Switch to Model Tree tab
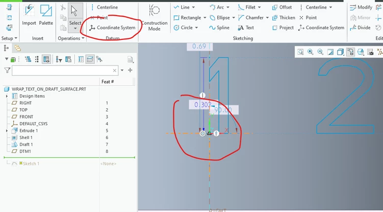The image size is (383, 212). (x=6, y=48)
